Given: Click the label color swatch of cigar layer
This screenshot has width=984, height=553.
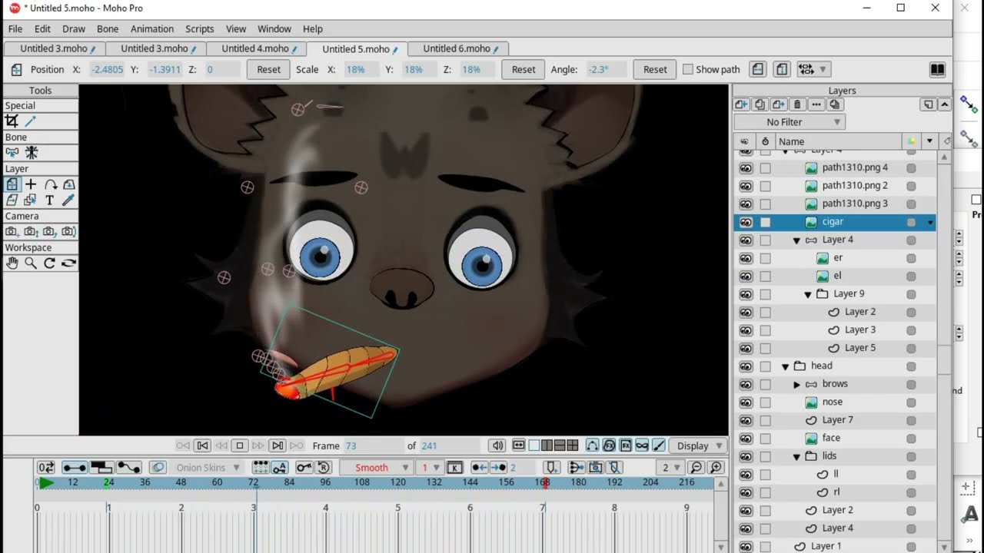Looking at the screenshot, I should coord(911,222).
